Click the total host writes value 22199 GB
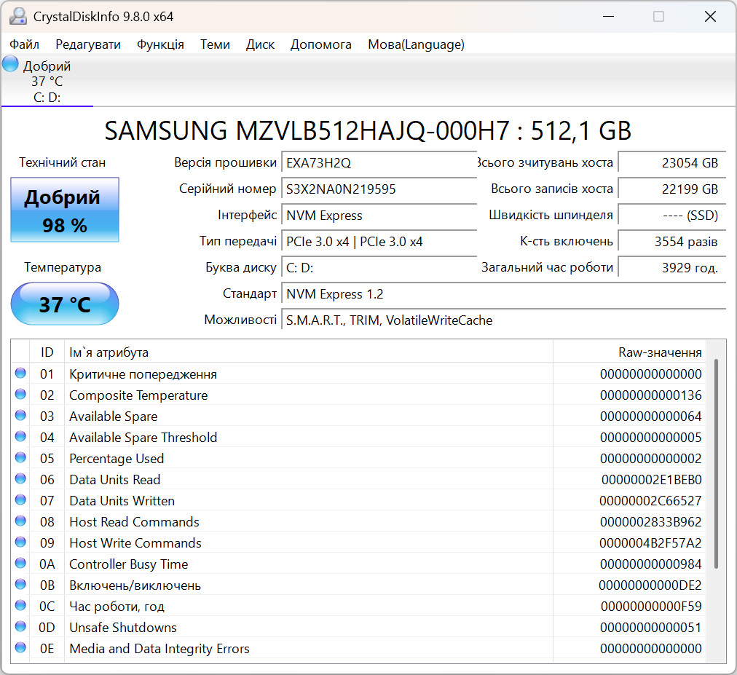Viewport: 737px width, 675px height. [x=672, y=189]
